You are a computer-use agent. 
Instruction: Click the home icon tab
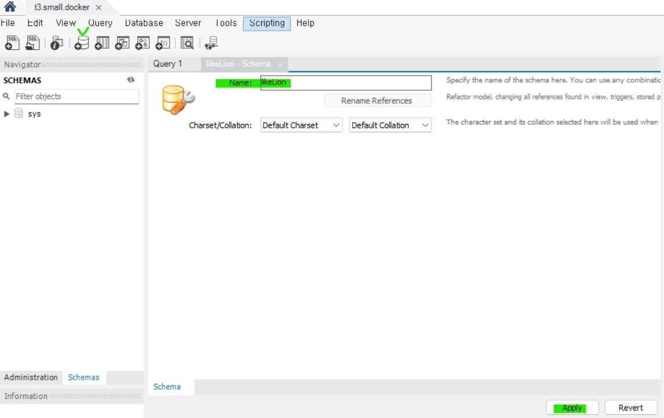[10, 6]
